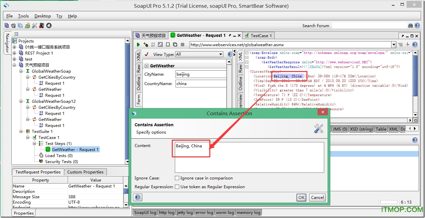This screenshot has height=218, width=425.
Task: Expand the test project node
Action: tap(14, 59)
